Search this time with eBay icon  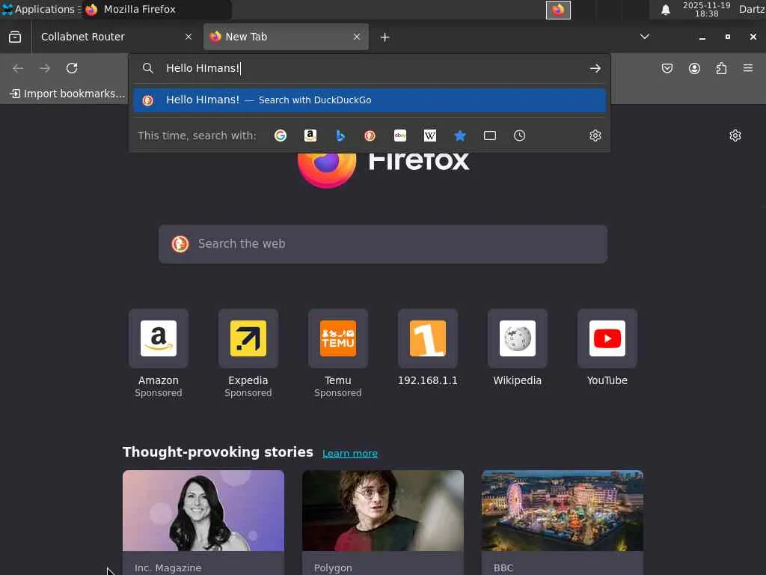400,136
